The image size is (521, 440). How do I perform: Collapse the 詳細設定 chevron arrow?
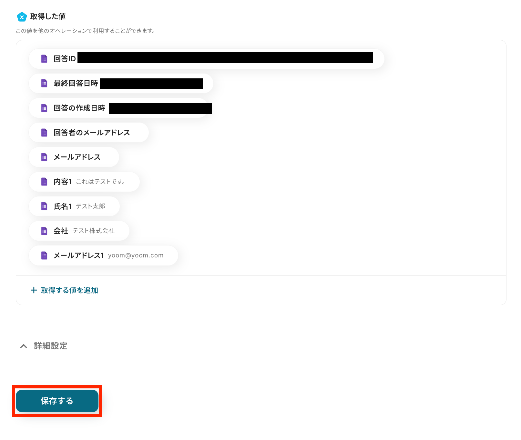coord(24,346)
